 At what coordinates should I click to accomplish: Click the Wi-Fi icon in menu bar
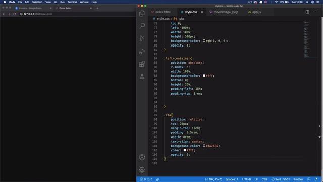[x=276, y=2]
